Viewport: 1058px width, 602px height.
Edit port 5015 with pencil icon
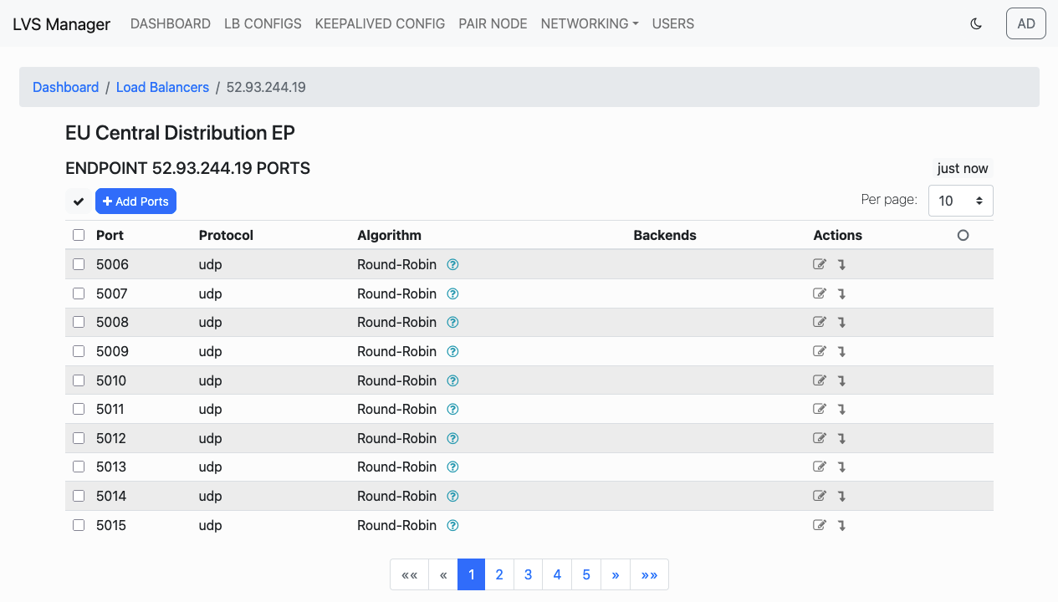point(820,525)
